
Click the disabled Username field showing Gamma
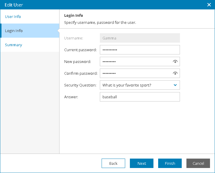point(140,38)
